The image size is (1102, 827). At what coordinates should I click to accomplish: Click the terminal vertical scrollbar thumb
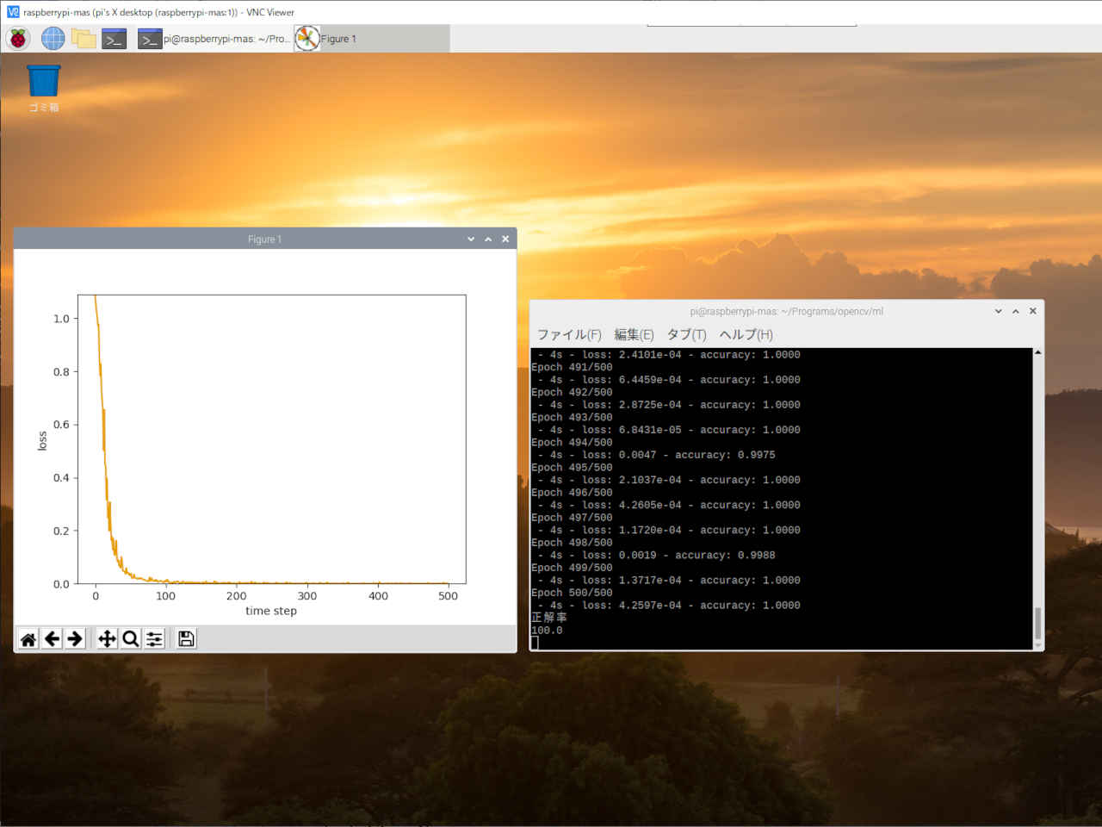(x=1037, y=623)
